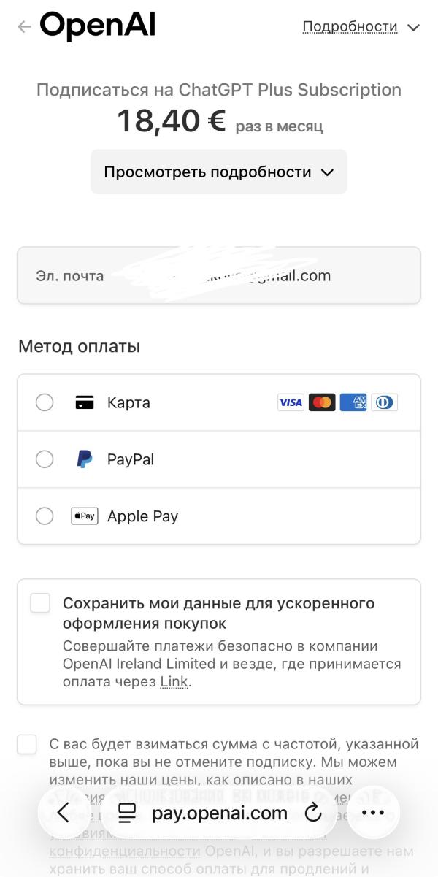Tap the back arrow beside OpenAI logo
Screen dimensions: 438x877
pos(24,27)
